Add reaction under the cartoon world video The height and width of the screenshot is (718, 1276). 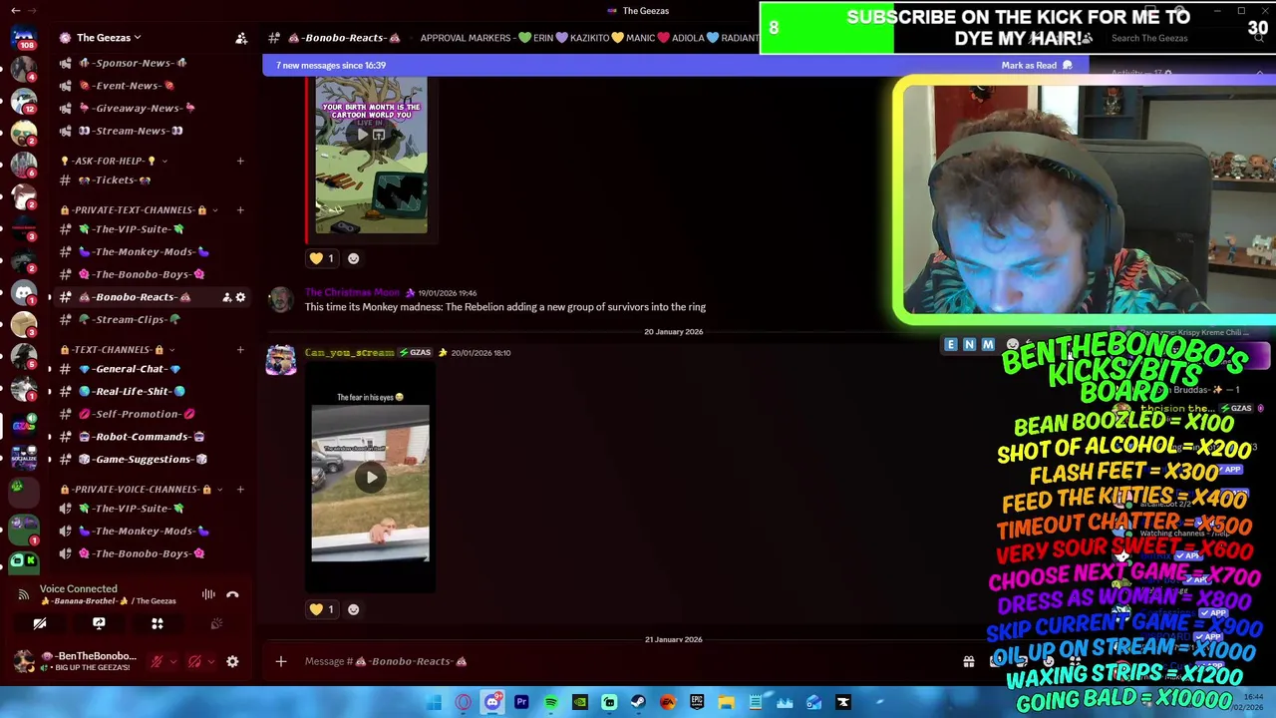coord(353,258)
